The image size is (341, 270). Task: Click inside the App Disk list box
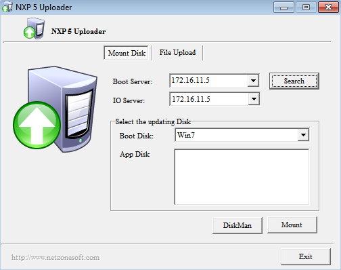(242, 177)
